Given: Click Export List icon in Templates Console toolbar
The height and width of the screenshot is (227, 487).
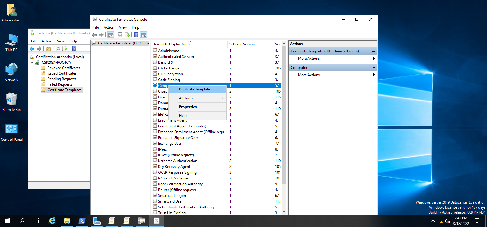Looking at the screenshot, I should (127, 35).
